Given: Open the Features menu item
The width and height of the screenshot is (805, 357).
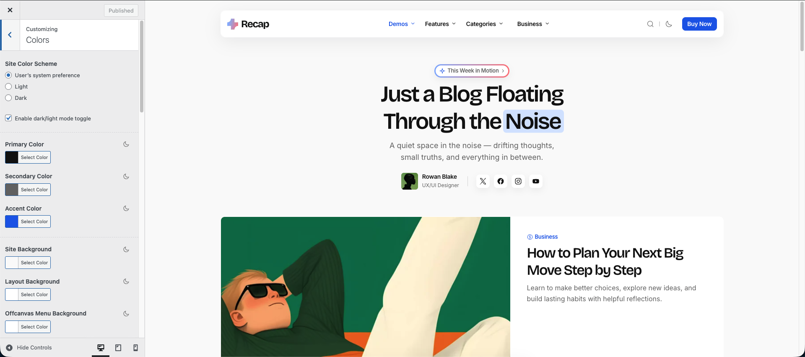Looking at the screenshot, I should [440, 24].
